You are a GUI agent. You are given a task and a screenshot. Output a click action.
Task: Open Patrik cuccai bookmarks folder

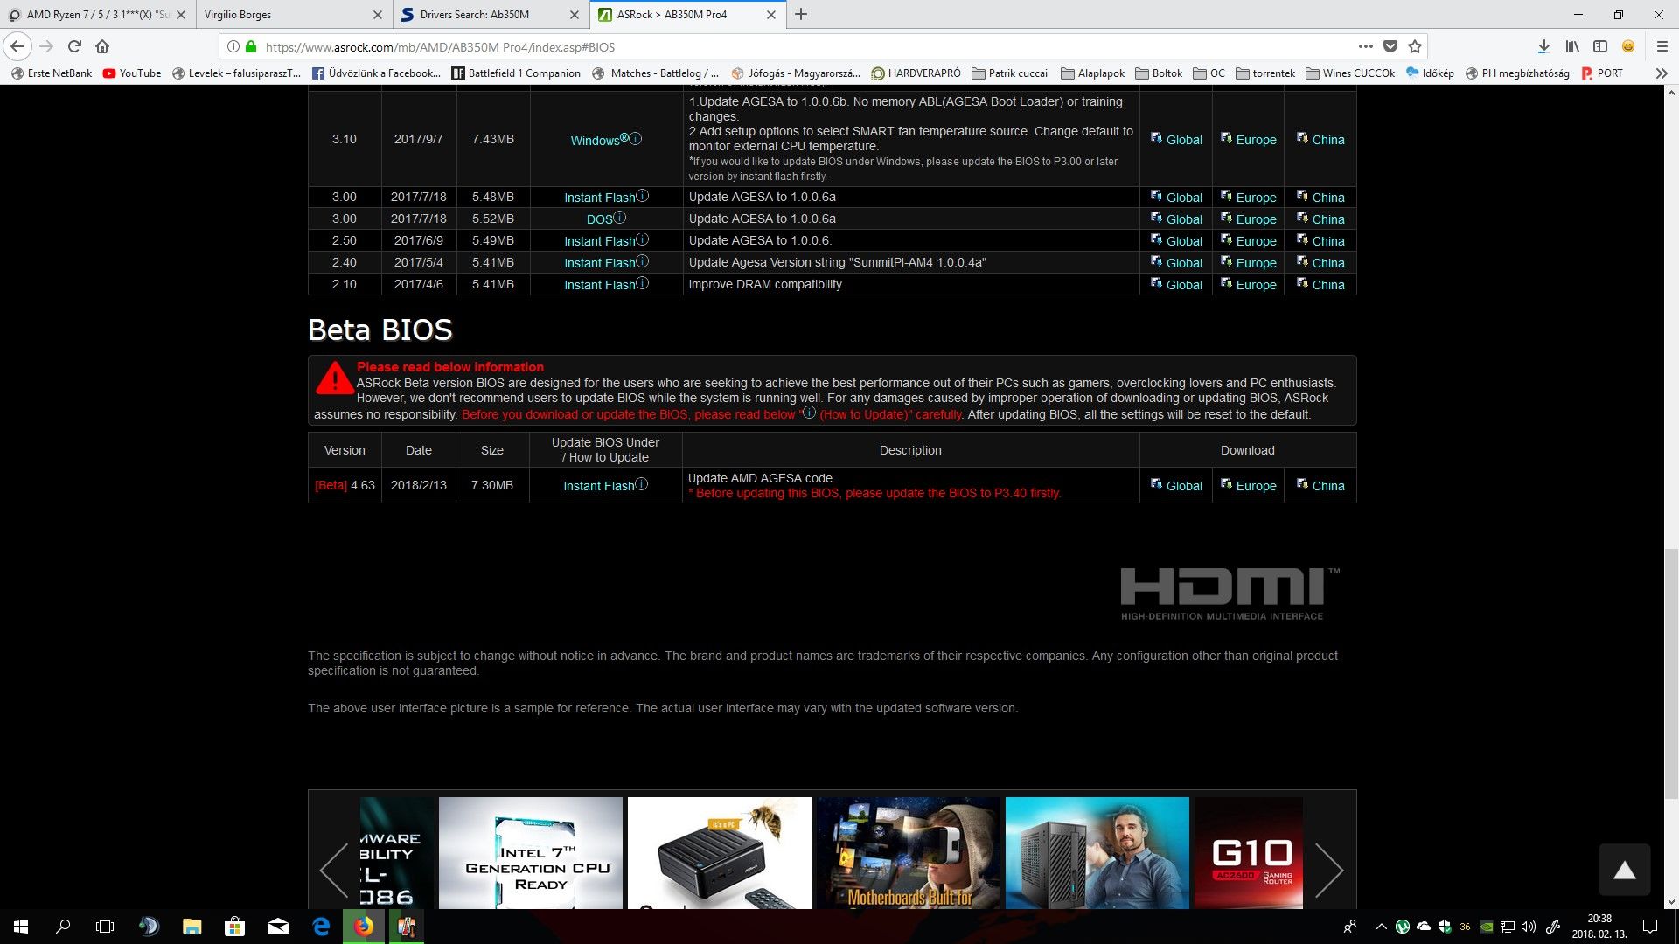click(1009, 73)
